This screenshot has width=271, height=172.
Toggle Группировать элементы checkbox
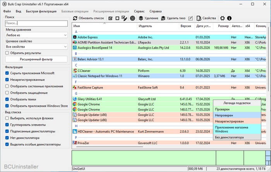click(7, 125)
